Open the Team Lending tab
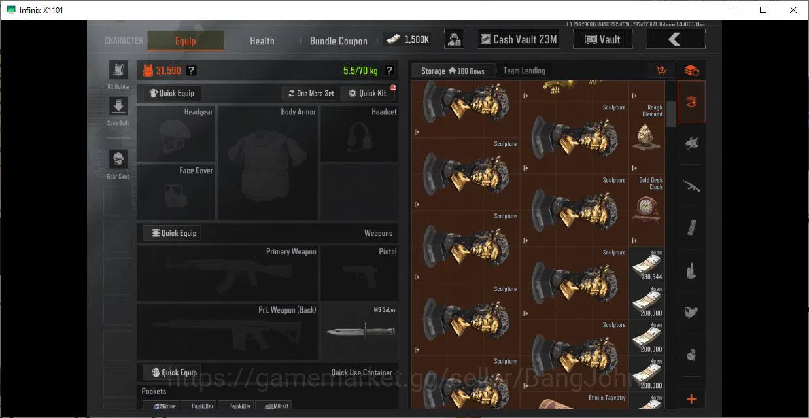Image resolution: width=809 pixels, height=418 pixels. (524, 71)
